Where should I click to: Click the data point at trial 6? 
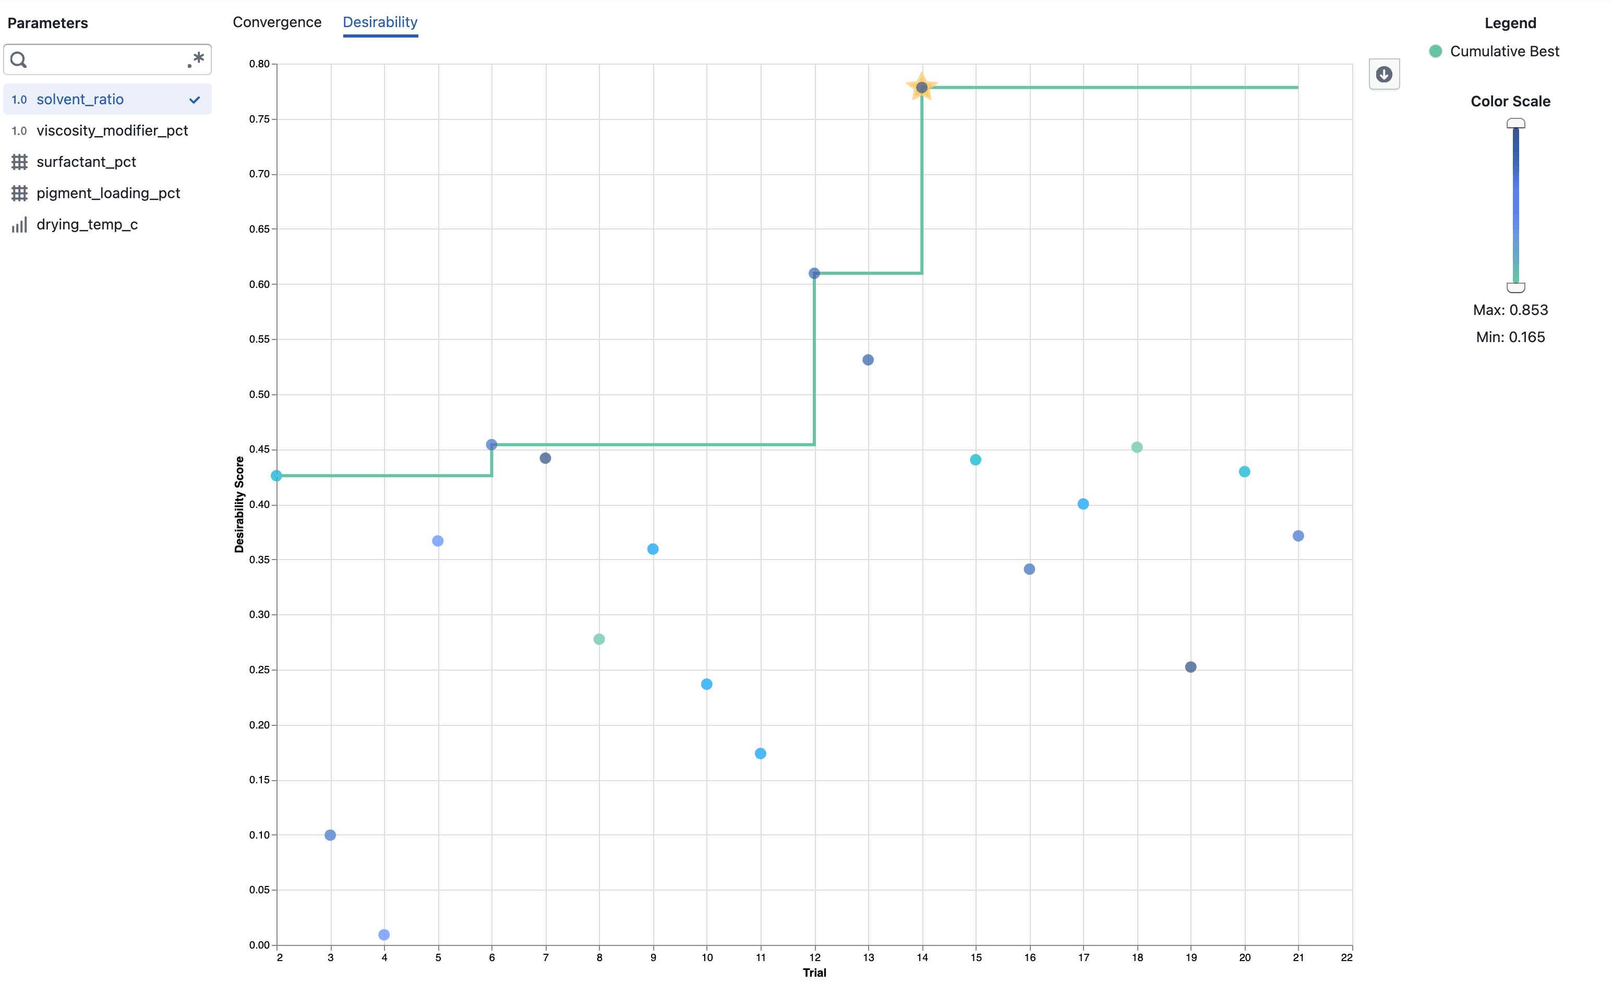coord(491,445)
